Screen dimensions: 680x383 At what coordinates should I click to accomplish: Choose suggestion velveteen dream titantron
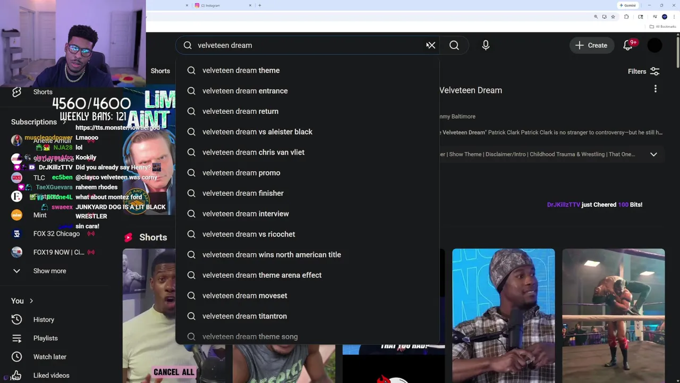coord(307,316)
